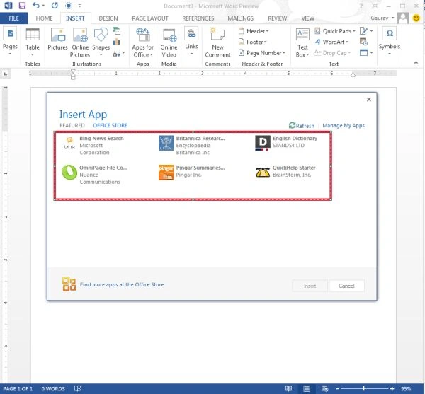Screen dimensions: 425x394
Task: Open the Shapes gallery
Action: [x=101, y=42]
